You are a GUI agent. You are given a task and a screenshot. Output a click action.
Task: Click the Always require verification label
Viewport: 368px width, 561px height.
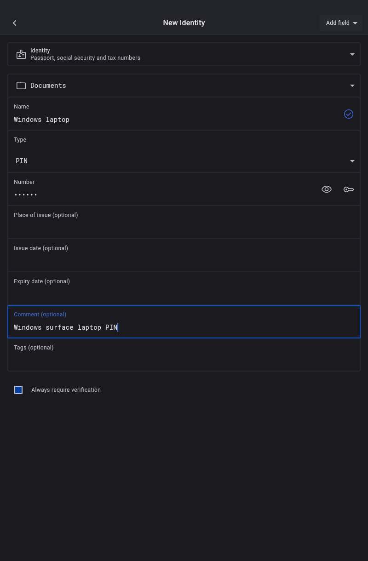(x=66, y=390)
